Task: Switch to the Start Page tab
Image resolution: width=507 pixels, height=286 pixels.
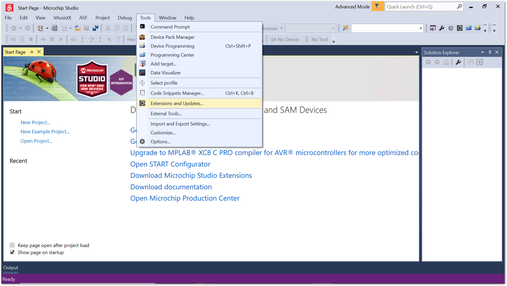Action: [x=15, y=52]
